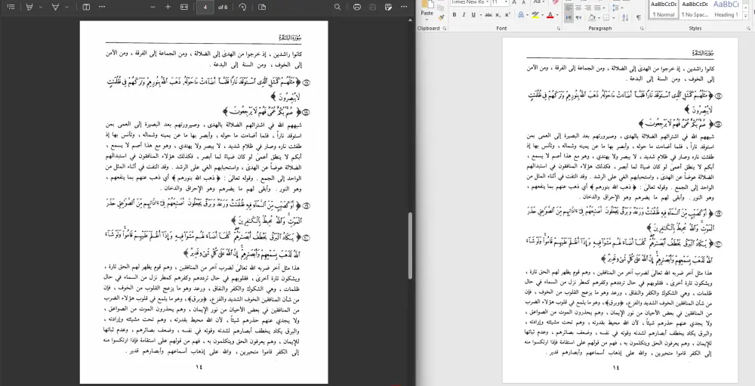Open the more tools ellipsis next to page view
The width and height of the screenshot is (755, 386).
[102, 8]
